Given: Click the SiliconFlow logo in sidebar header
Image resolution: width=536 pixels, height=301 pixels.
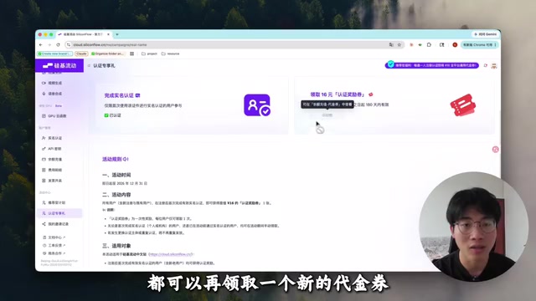Looking at the screenshot, I should 59,65.
